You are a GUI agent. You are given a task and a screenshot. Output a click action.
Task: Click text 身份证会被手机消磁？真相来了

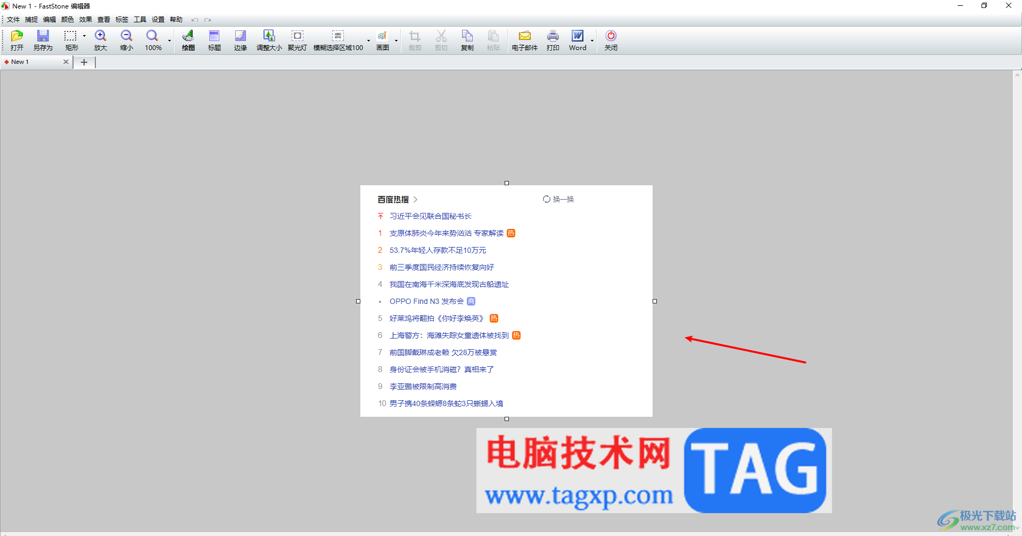442,369
